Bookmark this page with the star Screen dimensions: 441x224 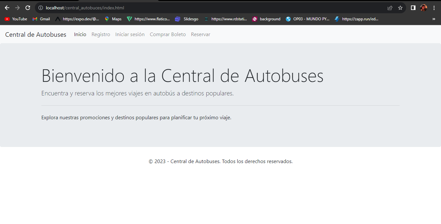pos(400,8)
